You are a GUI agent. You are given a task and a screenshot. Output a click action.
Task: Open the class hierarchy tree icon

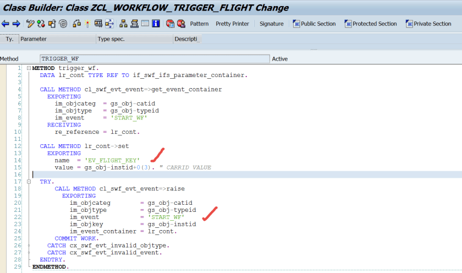coord(123,24)
